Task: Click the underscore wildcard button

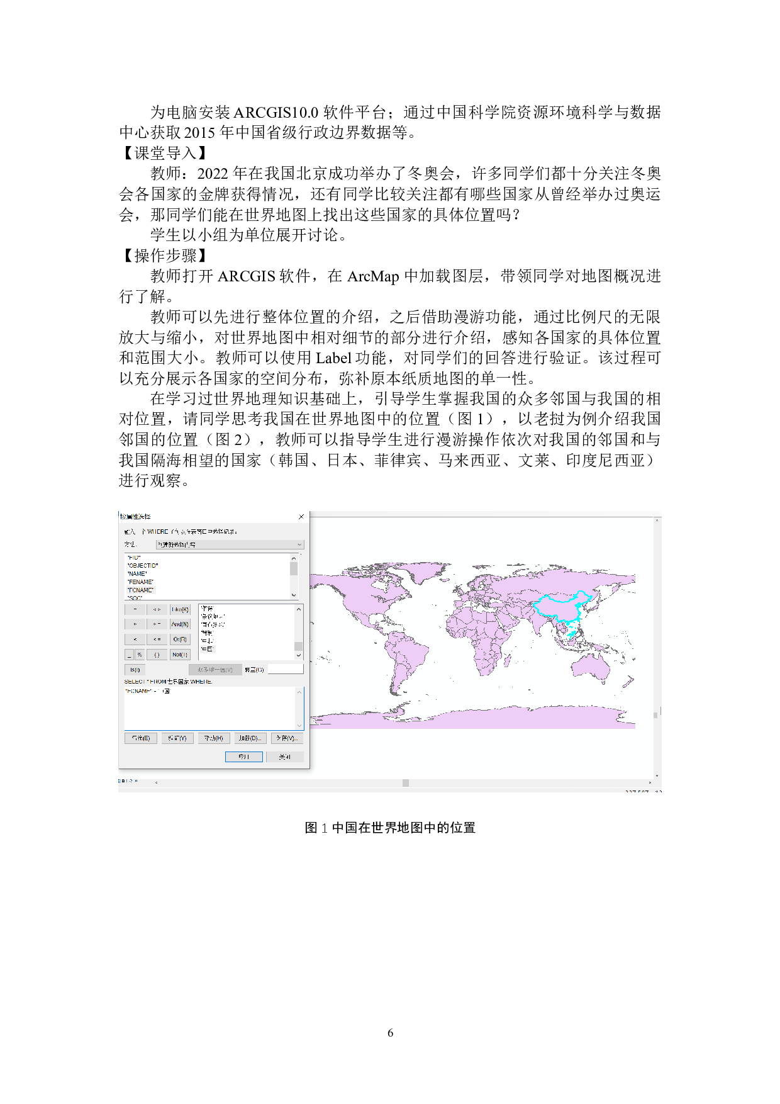Action: click(x=130, y=655)
